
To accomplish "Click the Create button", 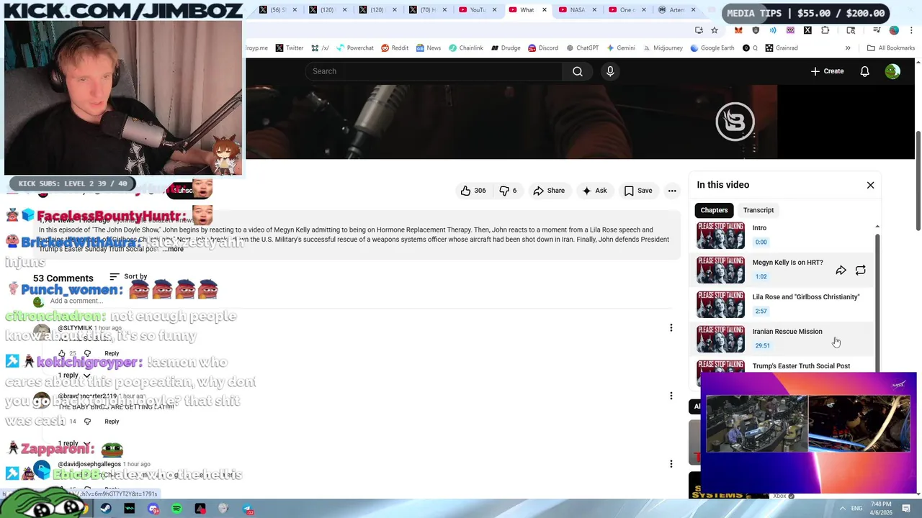I will pyautogui.click(x=827, y=71).
